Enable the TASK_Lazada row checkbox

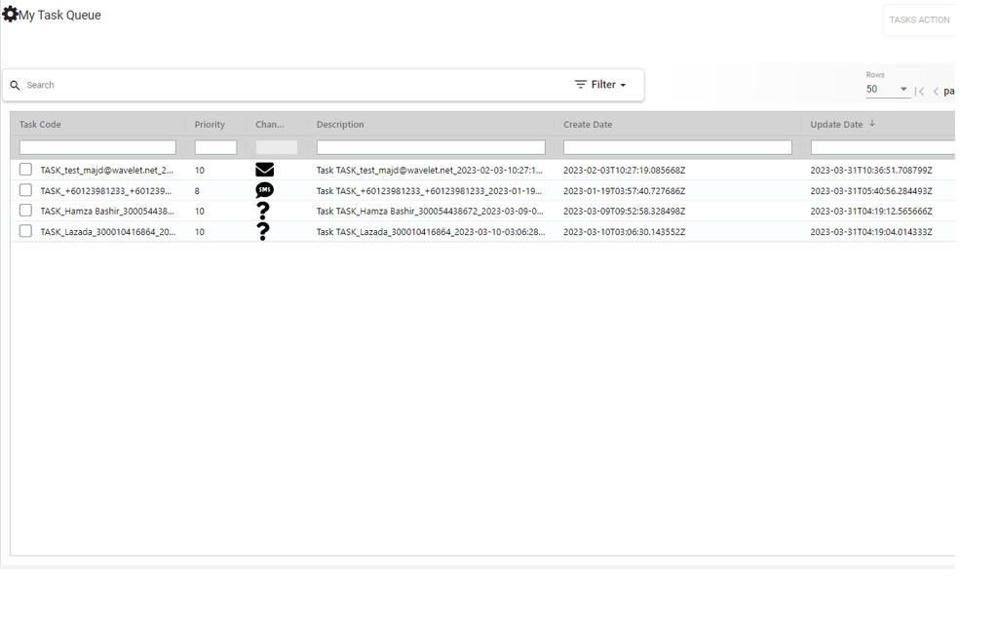(x=26, y=231)
